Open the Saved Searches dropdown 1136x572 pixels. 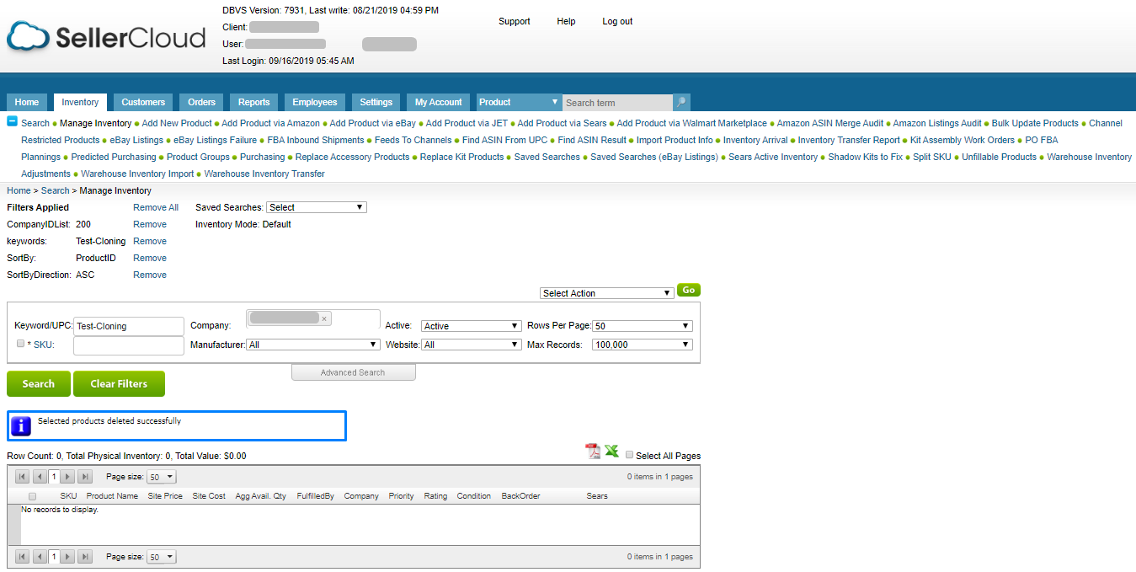click(x=317, y=207)
